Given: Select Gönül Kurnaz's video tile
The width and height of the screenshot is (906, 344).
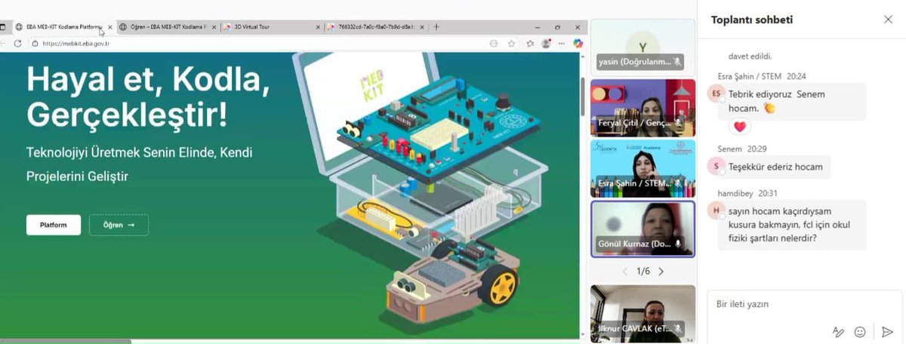Looking at the screenshot, I should coord(643,229).
